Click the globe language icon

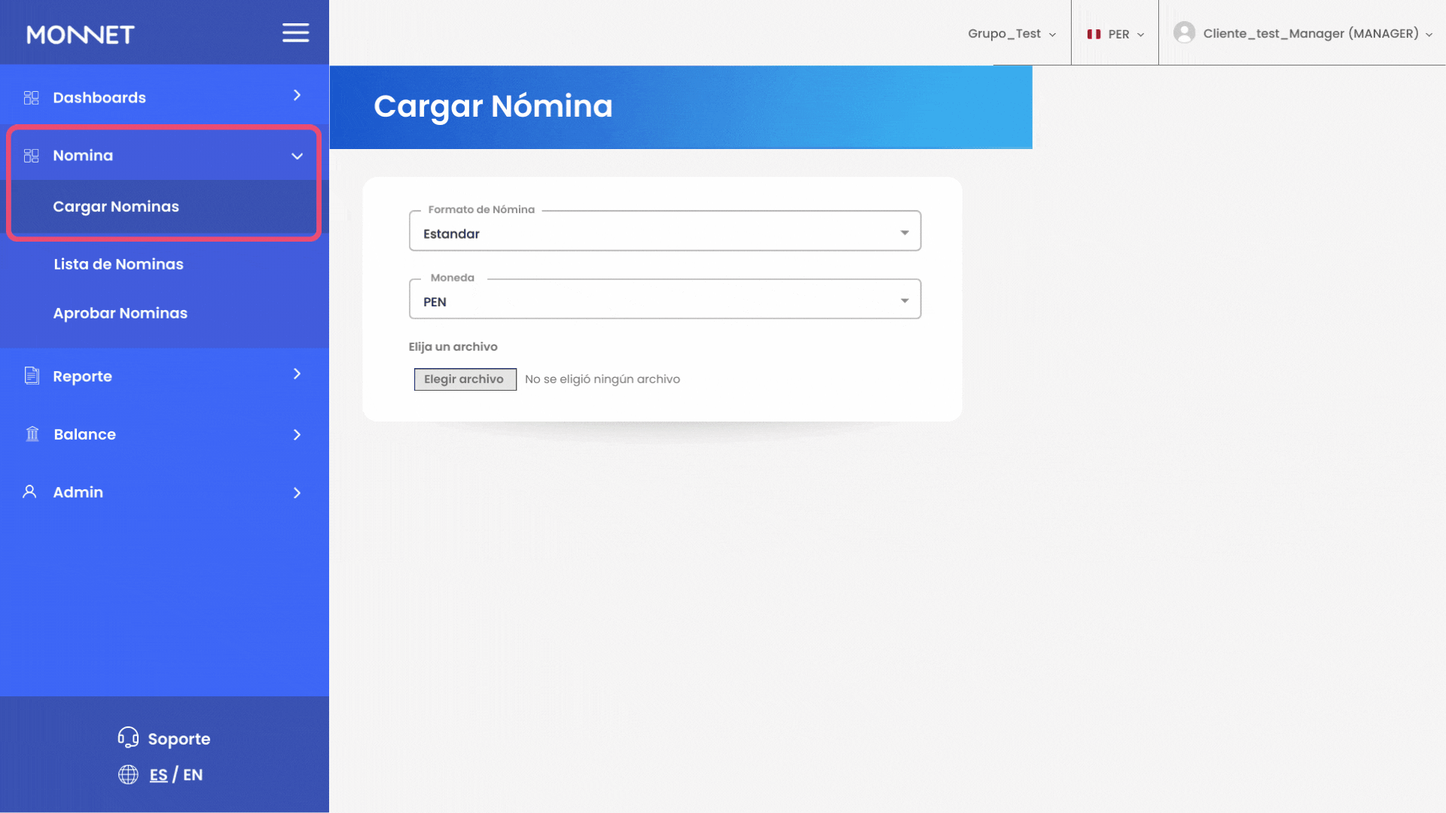click(x=128, y=775)
